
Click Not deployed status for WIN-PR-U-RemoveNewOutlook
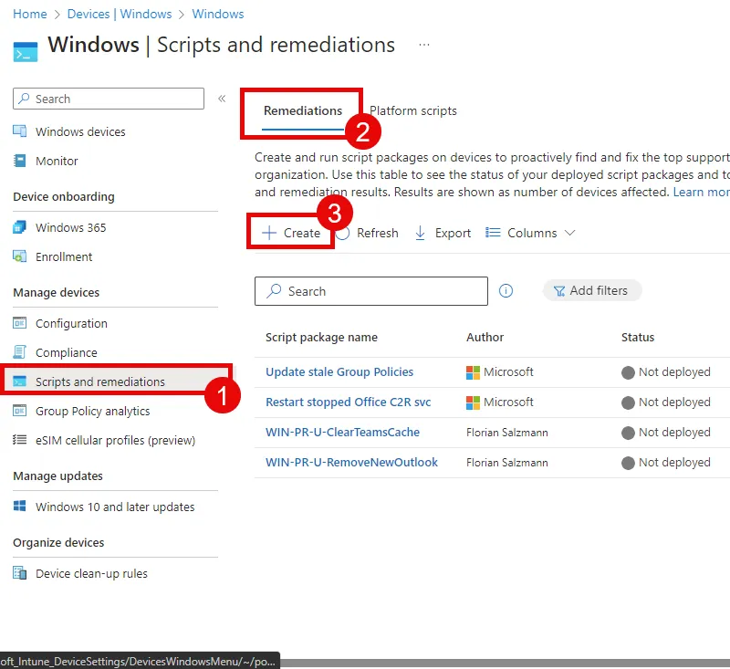click(666, 463)
